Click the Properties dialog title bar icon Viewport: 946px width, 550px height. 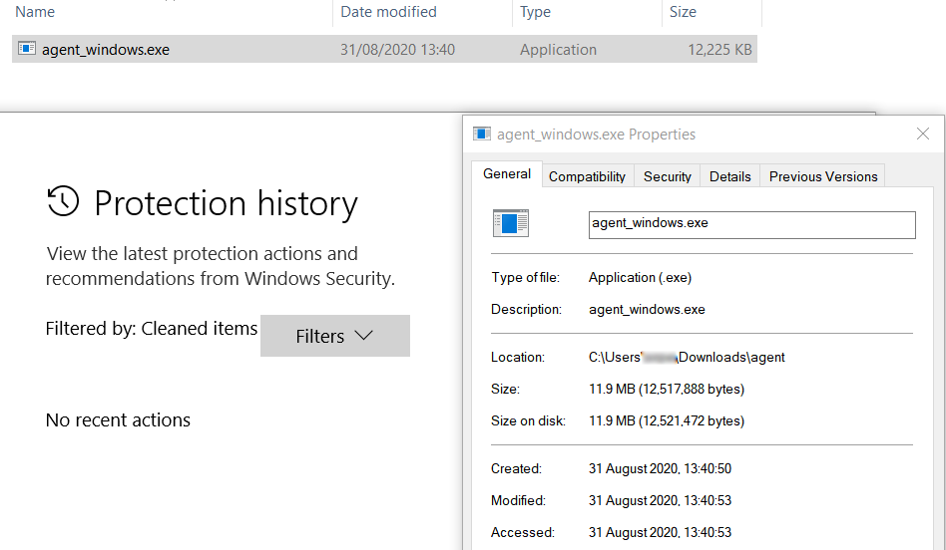(x=482, y=134)
